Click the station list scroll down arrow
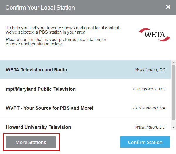The height and width of the screenshot is (154, 176). (x=174, y=128)
